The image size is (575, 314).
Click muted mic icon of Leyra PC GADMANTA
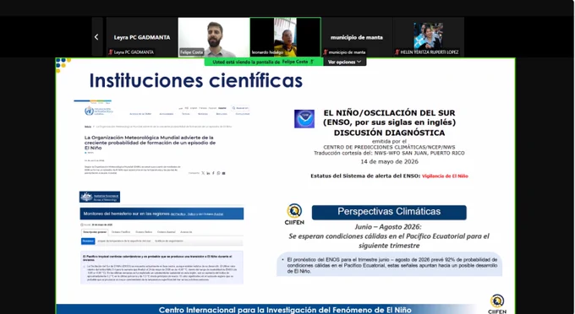pyautogui.click(x=111, y=52)
